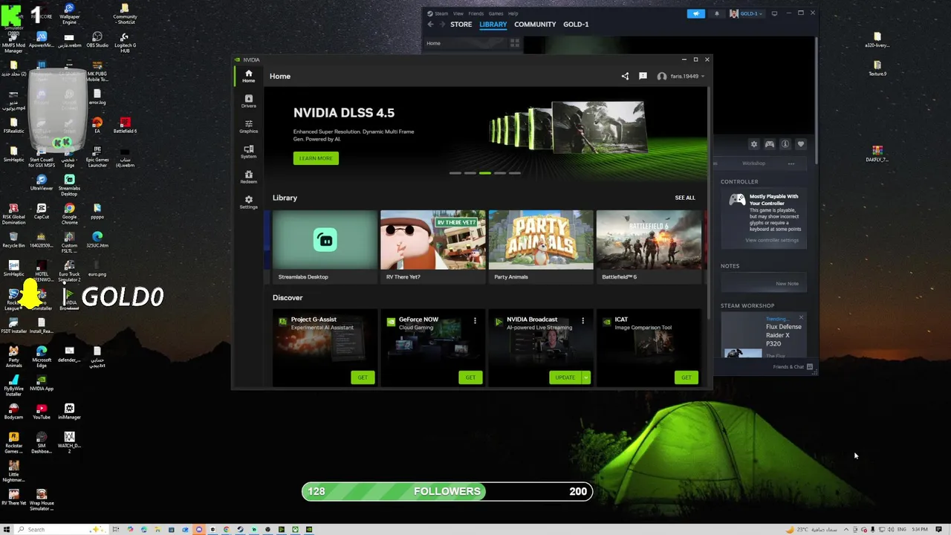The width and height of the screenshot is (951, 535).
Task: Open the RV There Yet? library card
Action: pyautogui.click(x=432, y=246)
